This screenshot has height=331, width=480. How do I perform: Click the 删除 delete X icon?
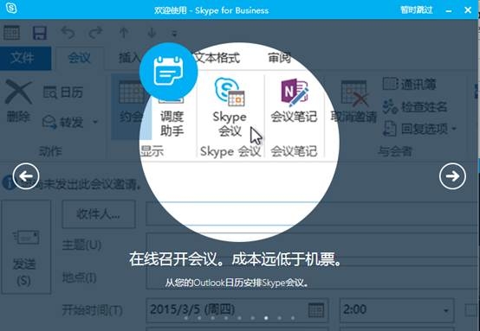(18, 92)
